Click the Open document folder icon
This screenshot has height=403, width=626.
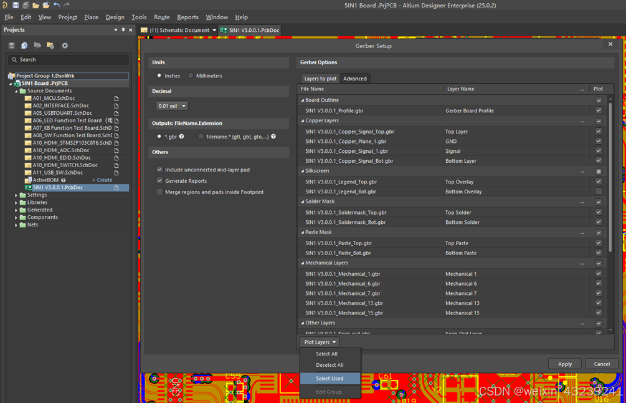pyautogui.click(x=36, y=5)
